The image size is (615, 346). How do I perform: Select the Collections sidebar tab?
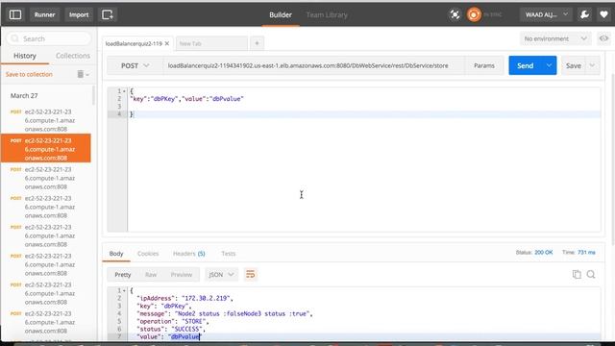(x=73, y=56)
